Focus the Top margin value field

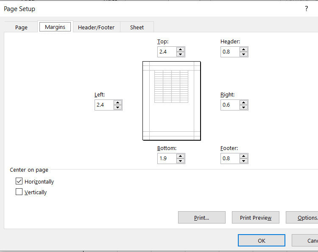(x=167, y=52)
